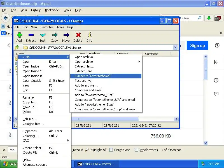Image resolution: width=224 pixels, height=168 pixels.
Task: Open the Mypal History menu
Action: point(36,10)
